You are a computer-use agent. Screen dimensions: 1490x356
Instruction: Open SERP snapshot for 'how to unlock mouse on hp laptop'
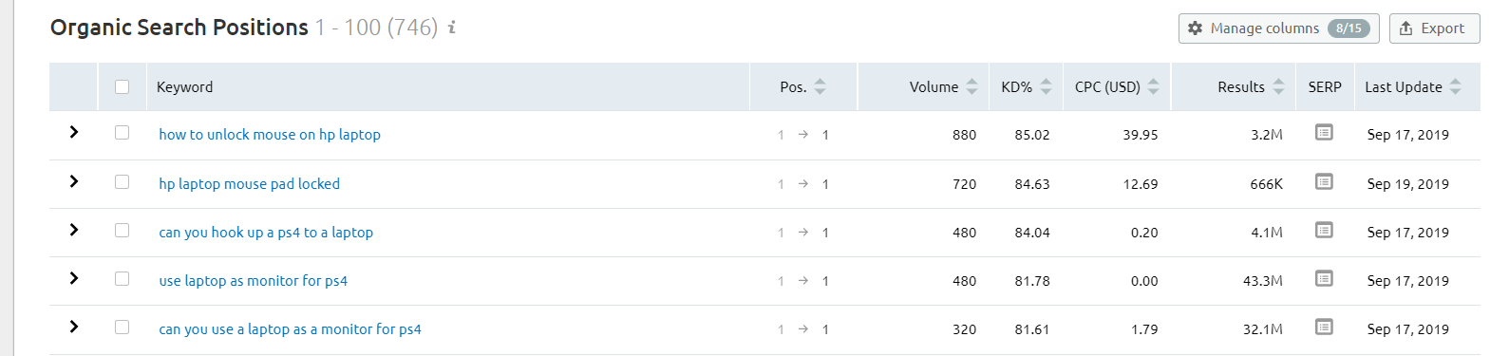(1324, 133)
